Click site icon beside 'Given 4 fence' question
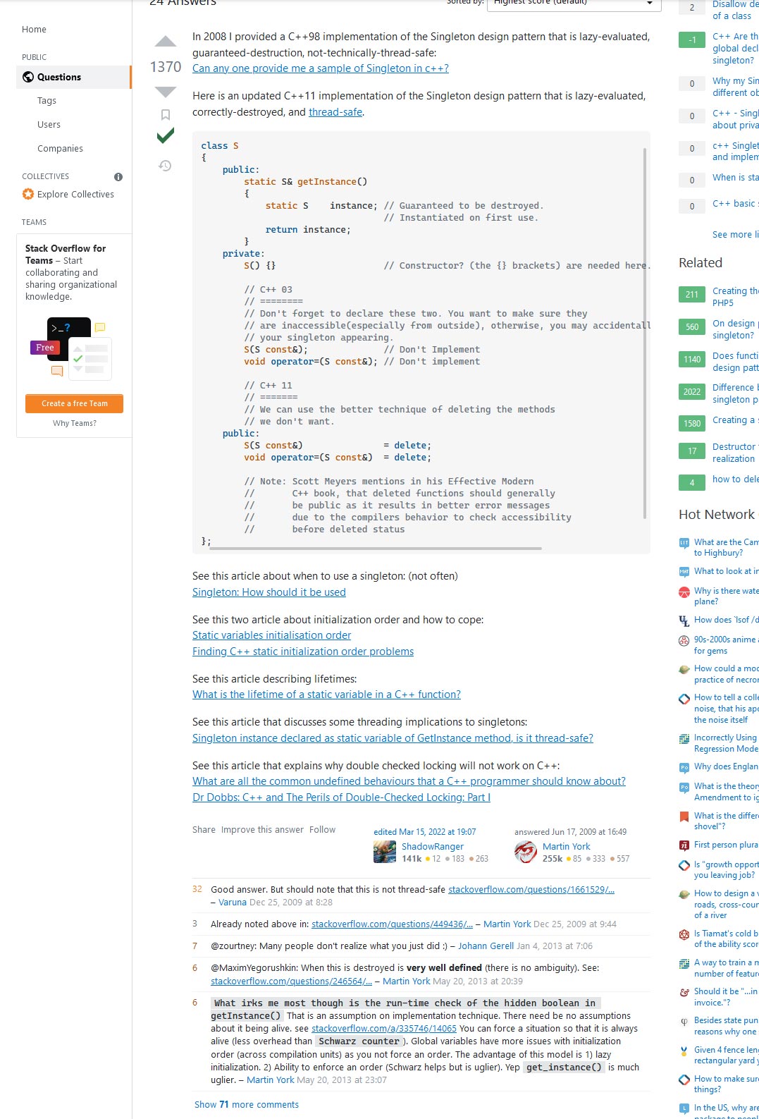 point(684,1051)
